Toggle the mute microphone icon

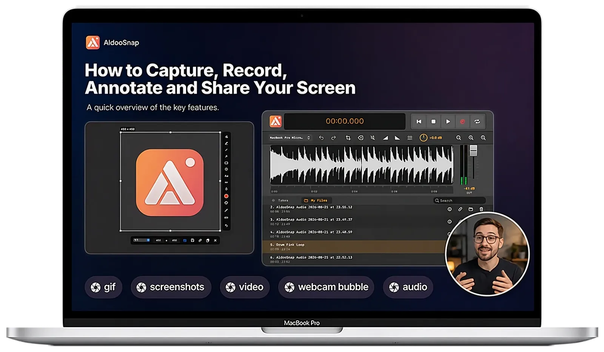[373, 138]
